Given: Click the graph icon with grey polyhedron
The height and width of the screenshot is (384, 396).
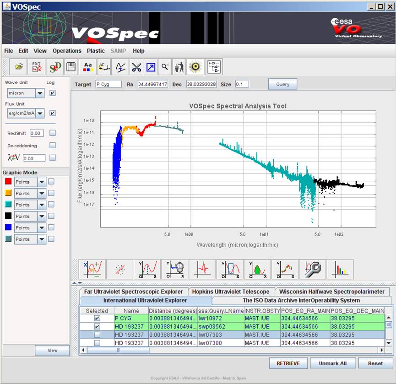Looking at the screenshot, I should (175, 269).
